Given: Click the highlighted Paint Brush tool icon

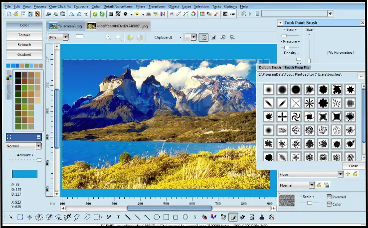Looking at the screenshot, I should pos(233,217).
